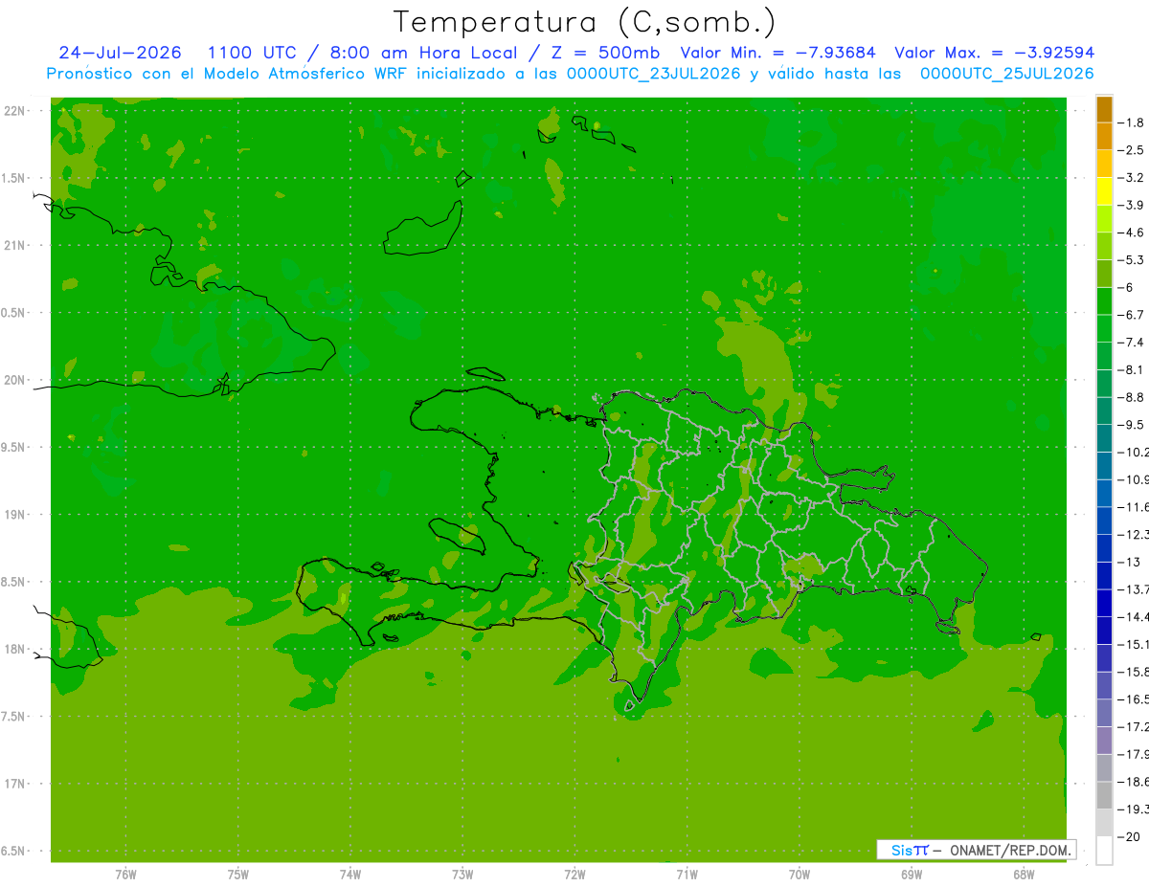Click the 'Temperatura (C,somb.)' title
This screenshot has height=887, width=1149.
(x=585, y=22)
